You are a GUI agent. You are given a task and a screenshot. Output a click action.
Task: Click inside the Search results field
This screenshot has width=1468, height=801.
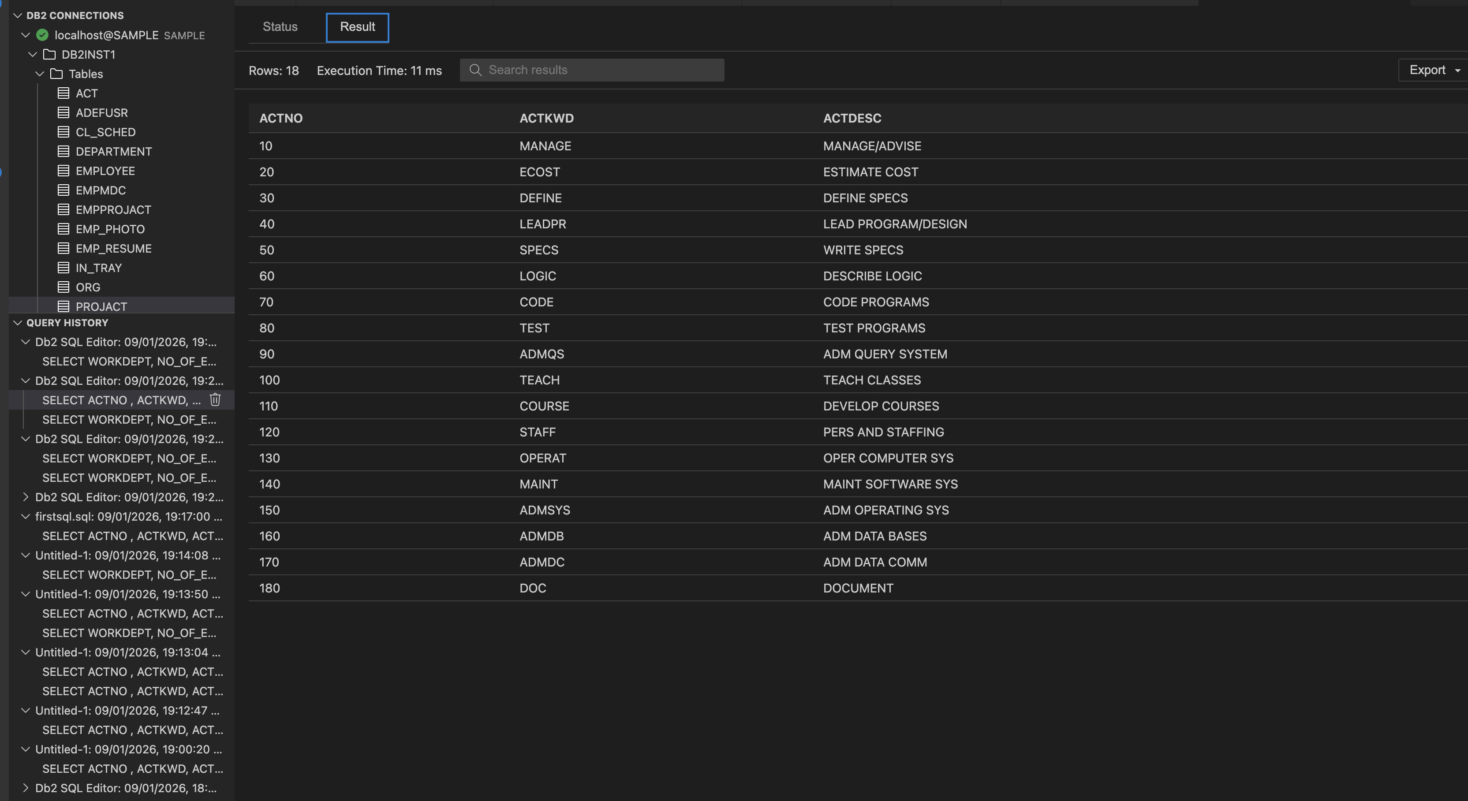(x=570, y=70)
